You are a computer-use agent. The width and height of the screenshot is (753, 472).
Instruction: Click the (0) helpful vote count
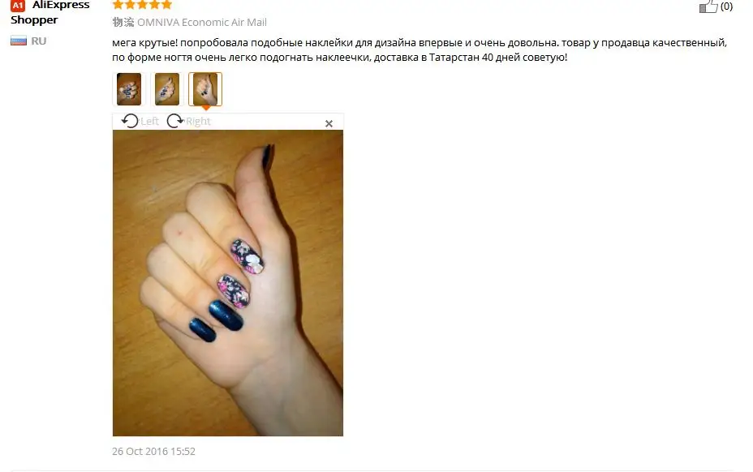(x=726, y=6)
